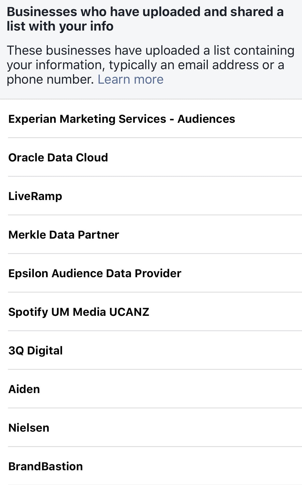Open the Experian Marketing Services - Audiences entry
This screenshot has height=485, width=302.
pyautogui.click(x=122, y=119)
